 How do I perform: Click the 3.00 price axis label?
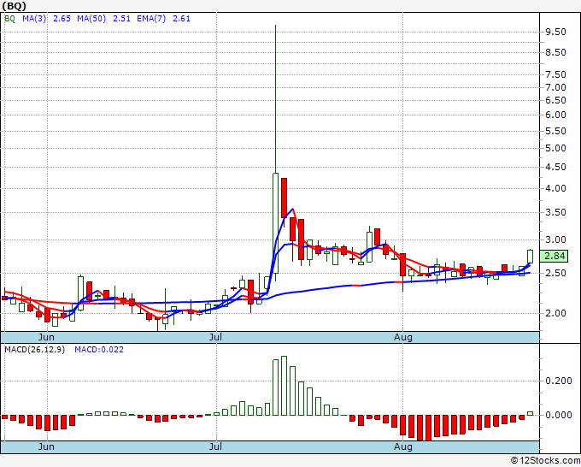(x=556, y=240)
